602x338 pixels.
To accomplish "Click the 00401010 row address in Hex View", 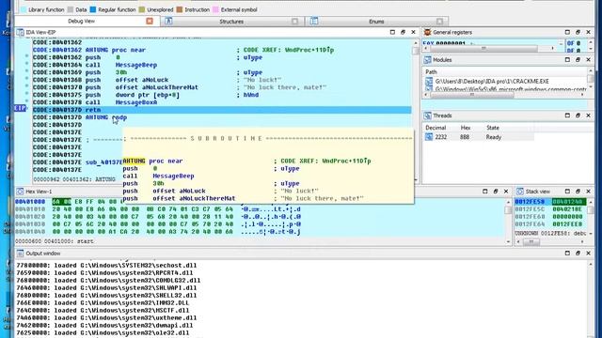I will pos(30,209).
